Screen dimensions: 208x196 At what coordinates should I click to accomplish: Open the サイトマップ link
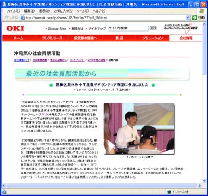coord(97,29)
